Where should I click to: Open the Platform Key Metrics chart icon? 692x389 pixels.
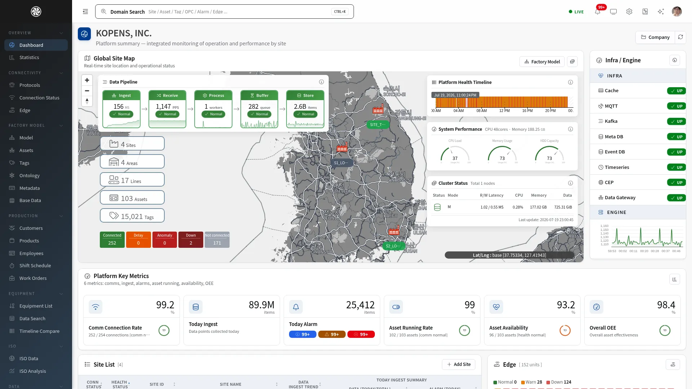pos(675,279)
